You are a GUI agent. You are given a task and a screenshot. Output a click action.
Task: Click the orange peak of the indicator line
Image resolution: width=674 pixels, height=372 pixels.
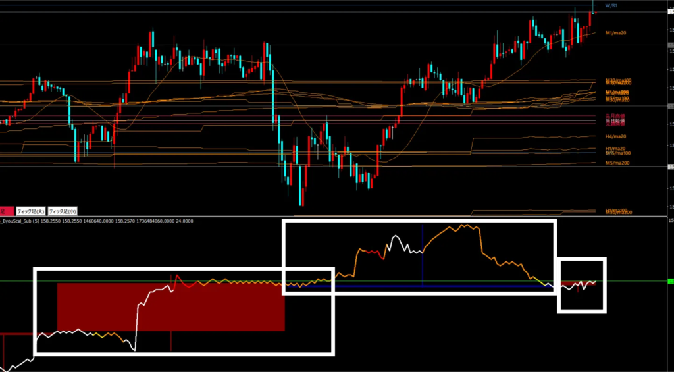(464, 225)
